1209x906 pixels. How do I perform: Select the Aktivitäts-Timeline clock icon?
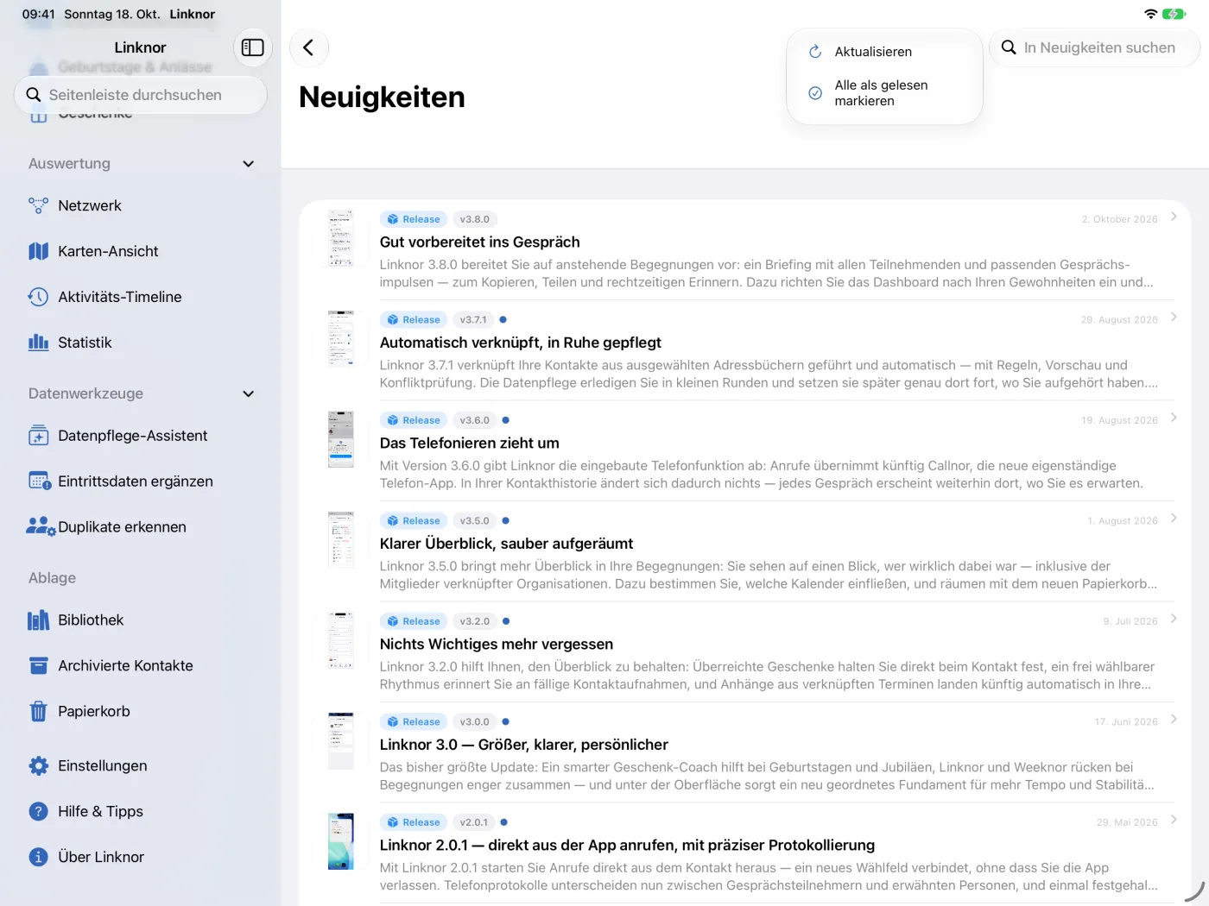(x=38, y=297)
